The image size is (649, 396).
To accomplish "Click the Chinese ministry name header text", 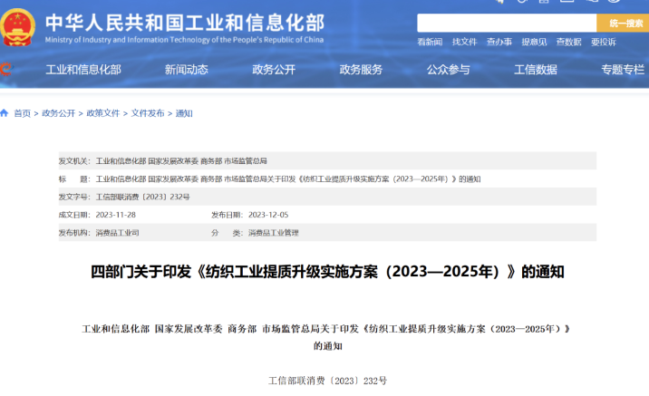I will tap(185, 23).
